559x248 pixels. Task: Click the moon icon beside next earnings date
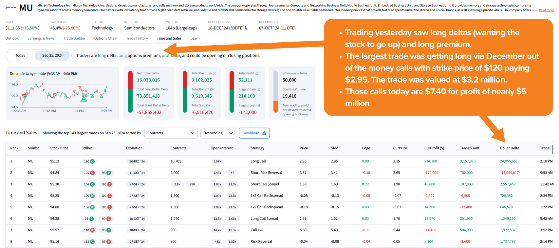click(x=246, y=28)
